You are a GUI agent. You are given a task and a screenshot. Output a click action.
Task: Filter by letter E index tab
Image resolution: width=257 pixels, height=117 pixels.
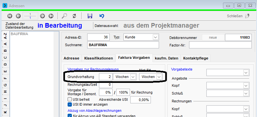tap(6, 71)
